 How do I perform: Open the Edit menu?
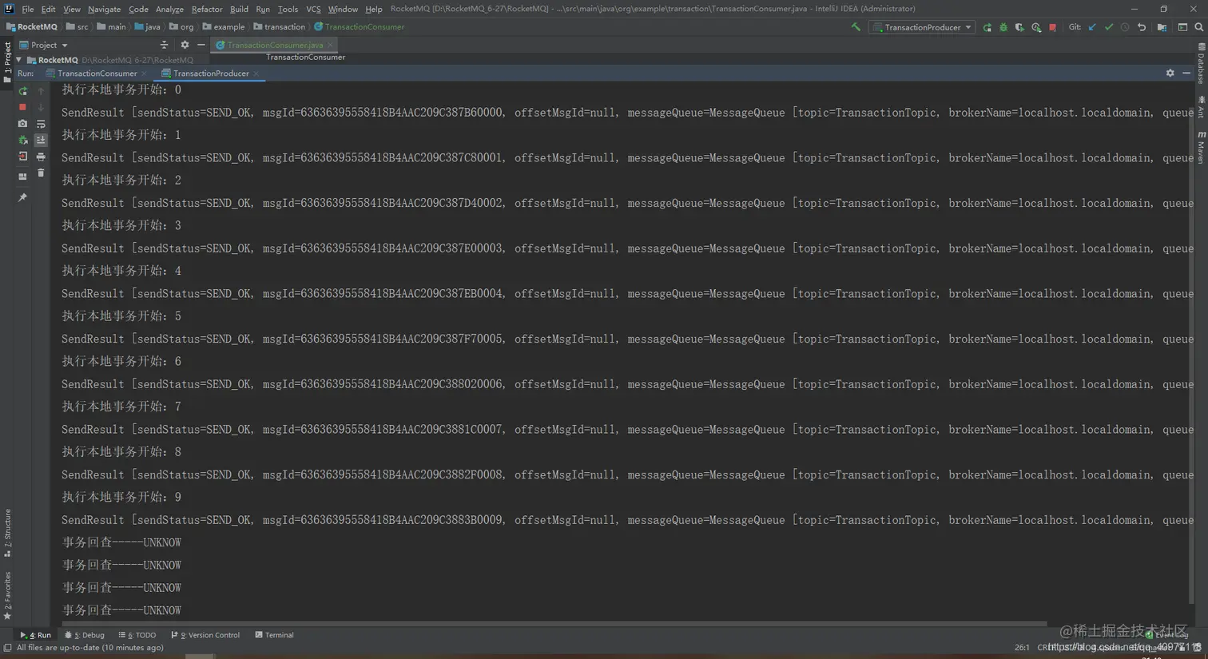pos(48,10)
